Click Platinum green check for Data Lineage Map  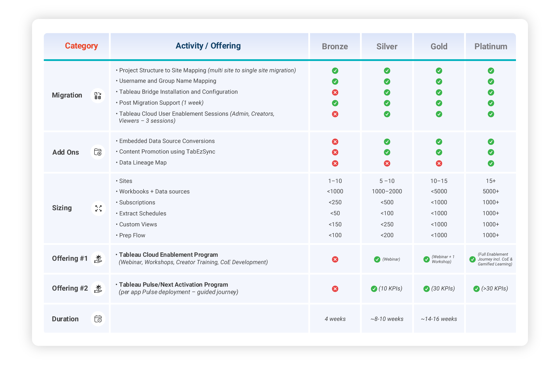pyautogui.click(x=491, y=163)
